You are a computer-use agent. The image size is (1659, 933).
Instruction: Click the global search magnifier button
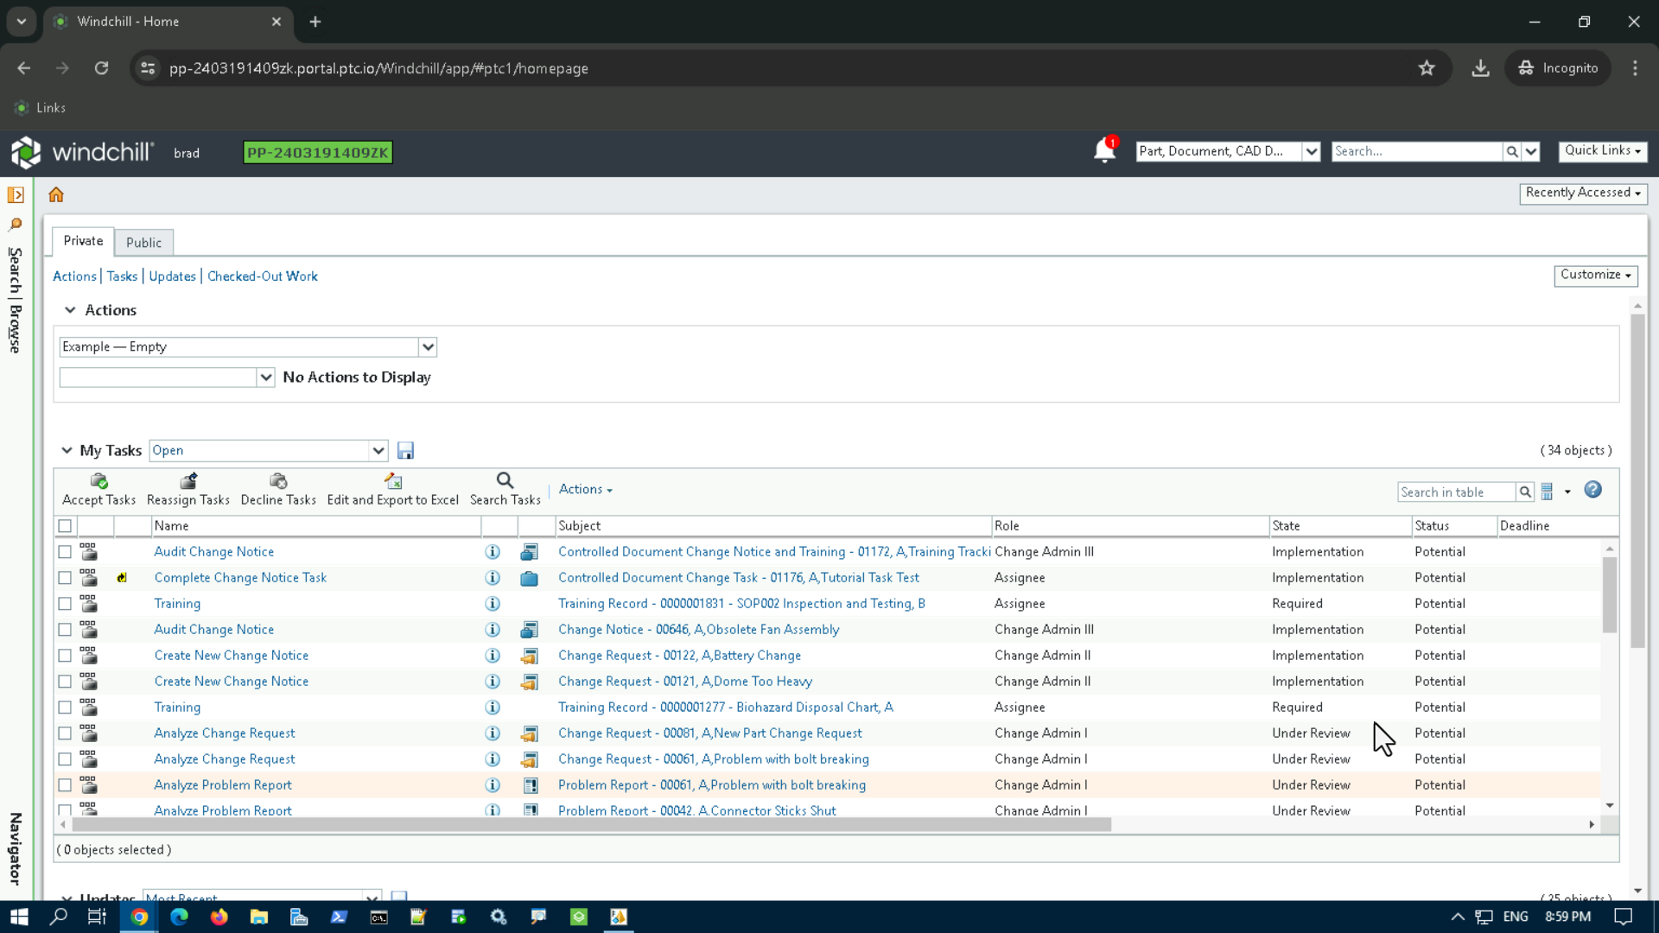click(1512, 151)
